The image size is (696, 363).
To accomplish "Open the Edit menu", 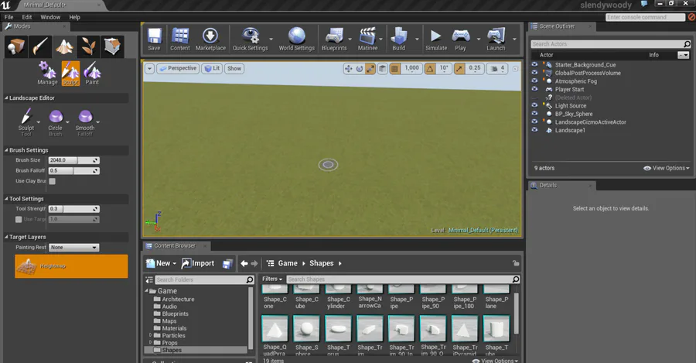I will click(x=27, y=17).
